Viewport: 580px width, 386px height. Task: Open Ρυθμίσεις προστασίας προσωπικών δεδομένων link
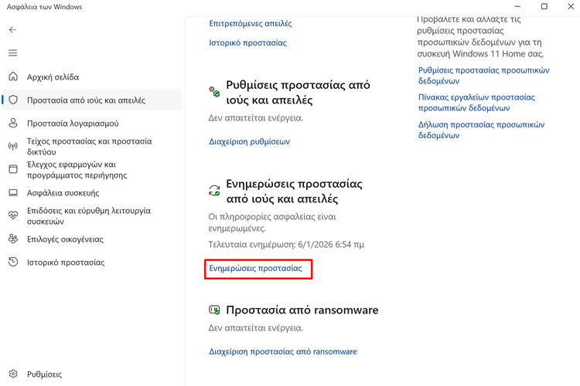click(x=483, y=75)
